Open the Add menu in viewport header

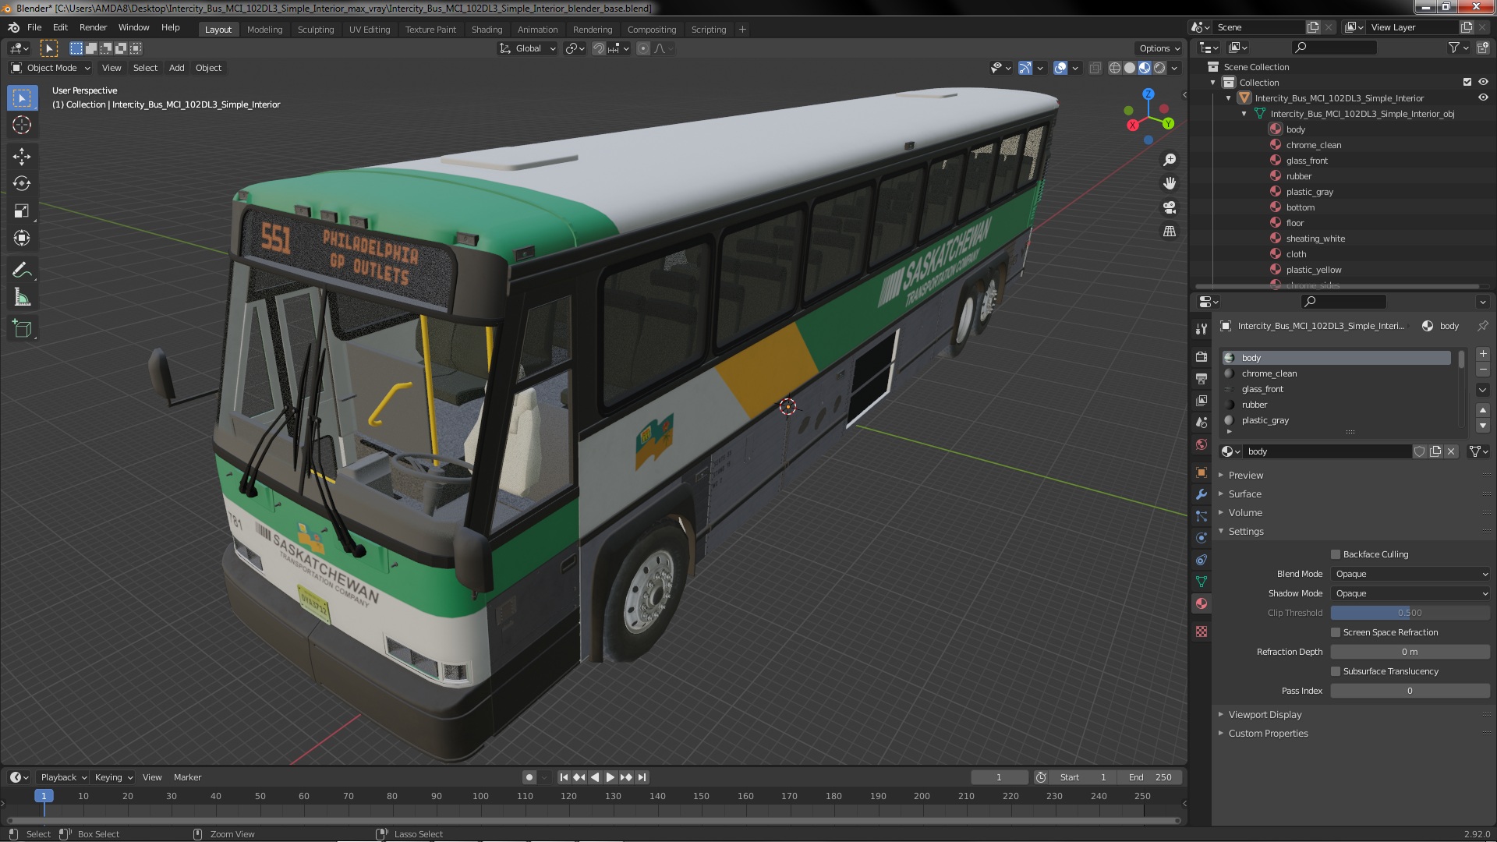pyautogui.click(x=177, y=68)
